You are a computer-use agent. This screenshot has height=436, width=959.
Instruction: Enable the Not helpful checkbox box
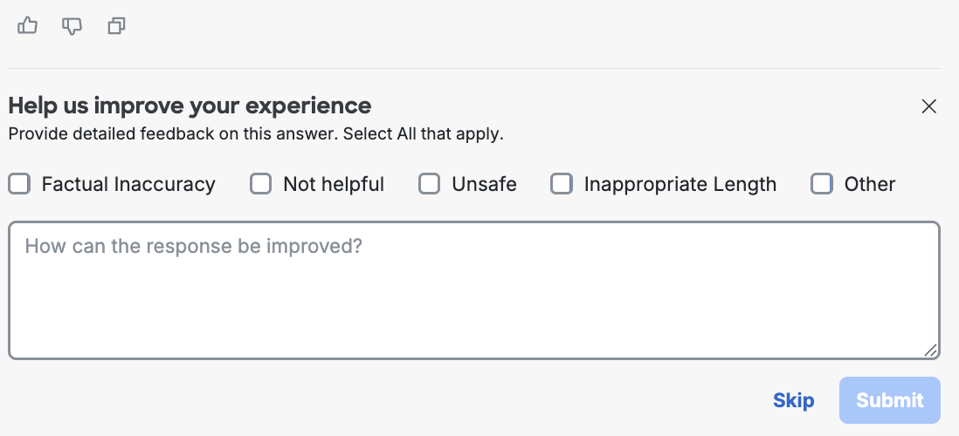point(261,184)
